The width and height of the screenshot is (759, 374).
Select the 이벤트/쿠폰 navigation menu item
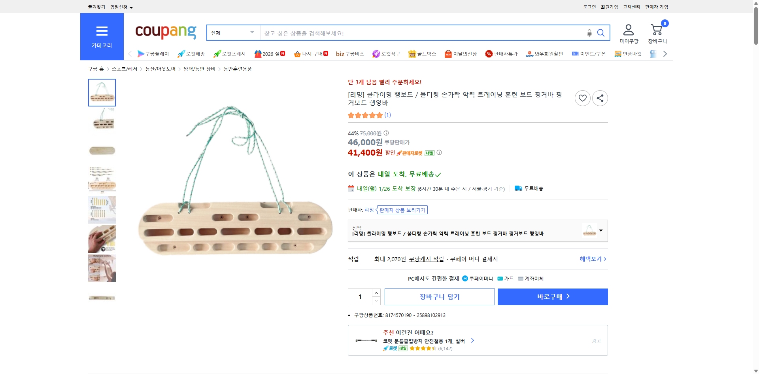pos(592,53)
